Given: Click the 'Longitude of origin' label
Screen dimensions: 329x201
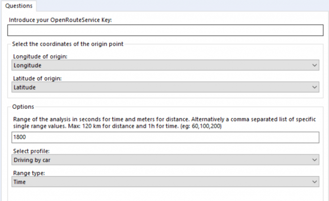Looking at the screenshot, I should [x=40, y=57].
